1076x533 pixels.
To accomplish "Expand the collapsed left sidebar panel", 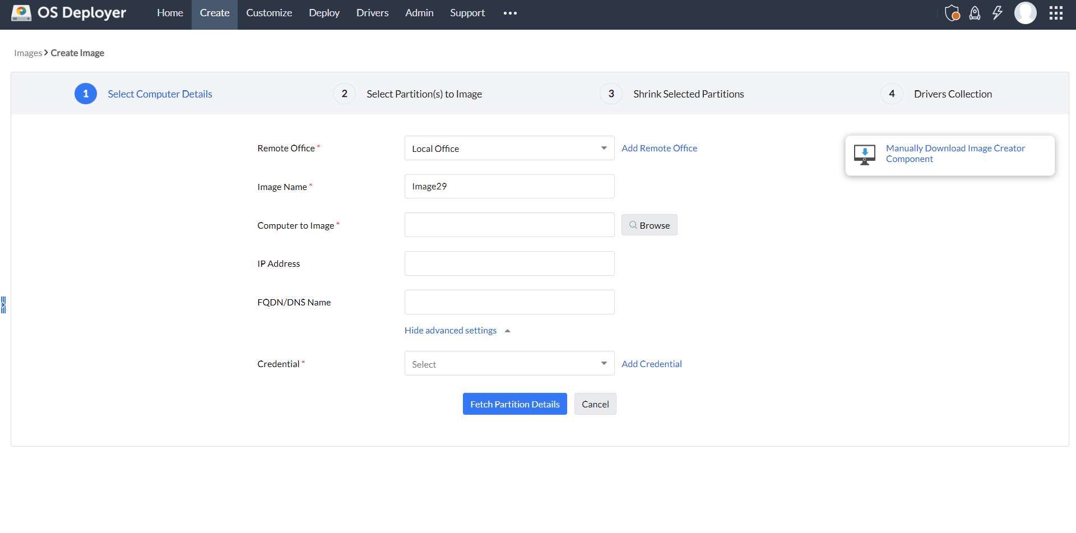I will click(3, 305).
